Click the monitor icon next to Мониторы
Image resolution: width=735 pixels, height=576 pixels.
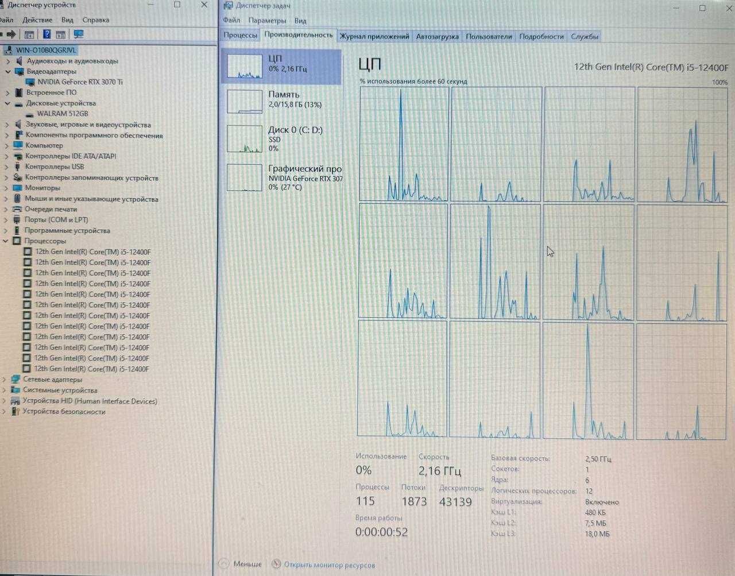pyautogui.click(x=18, y=188)
